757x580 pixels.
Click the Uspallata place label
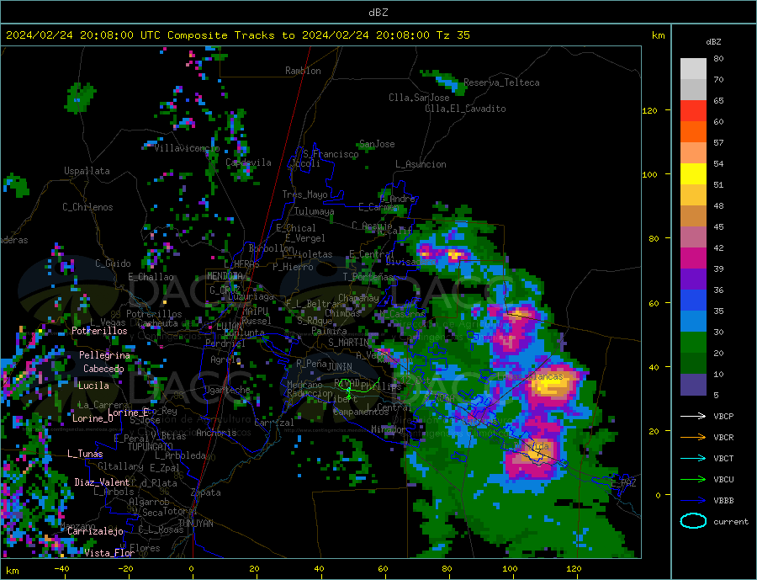87,171
